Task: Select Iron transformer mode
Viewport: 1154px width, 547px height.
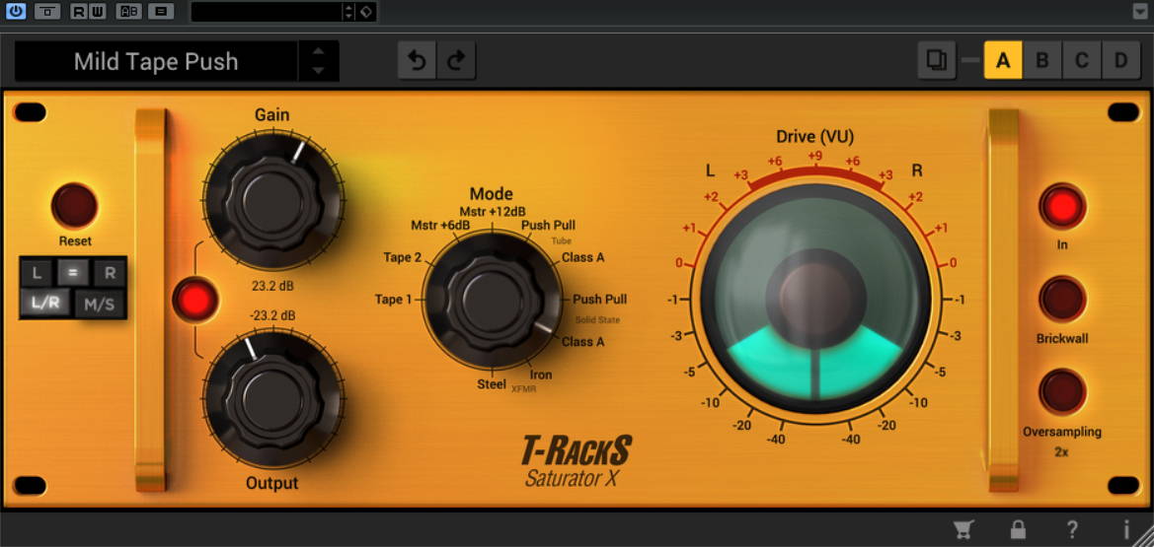Action: click(541, 375)
